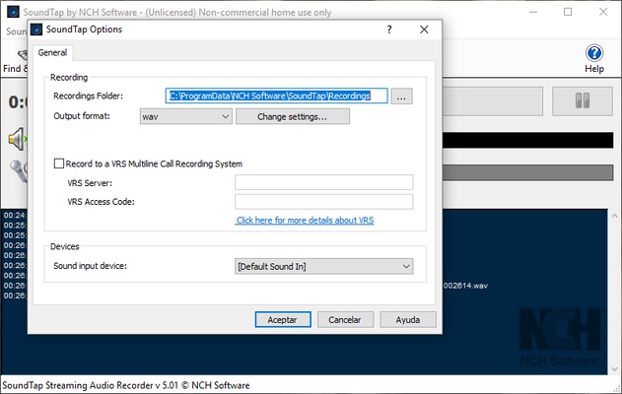This screenshot has width=622, height=394.
Task: Click the VRS Server text field
Action: [323, 182]
